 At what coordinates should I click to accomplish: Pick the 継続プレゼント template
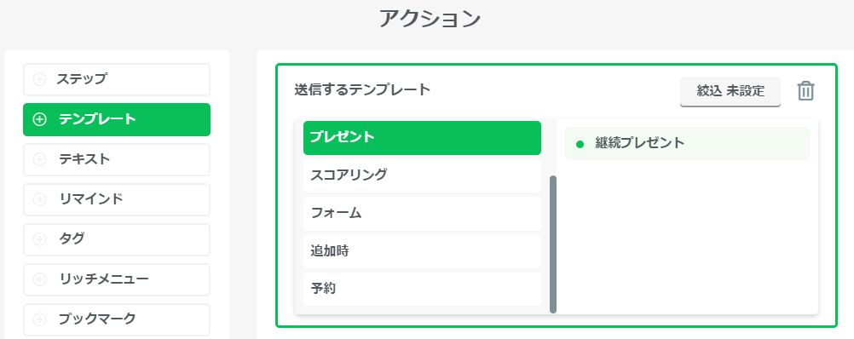(687, 144)
